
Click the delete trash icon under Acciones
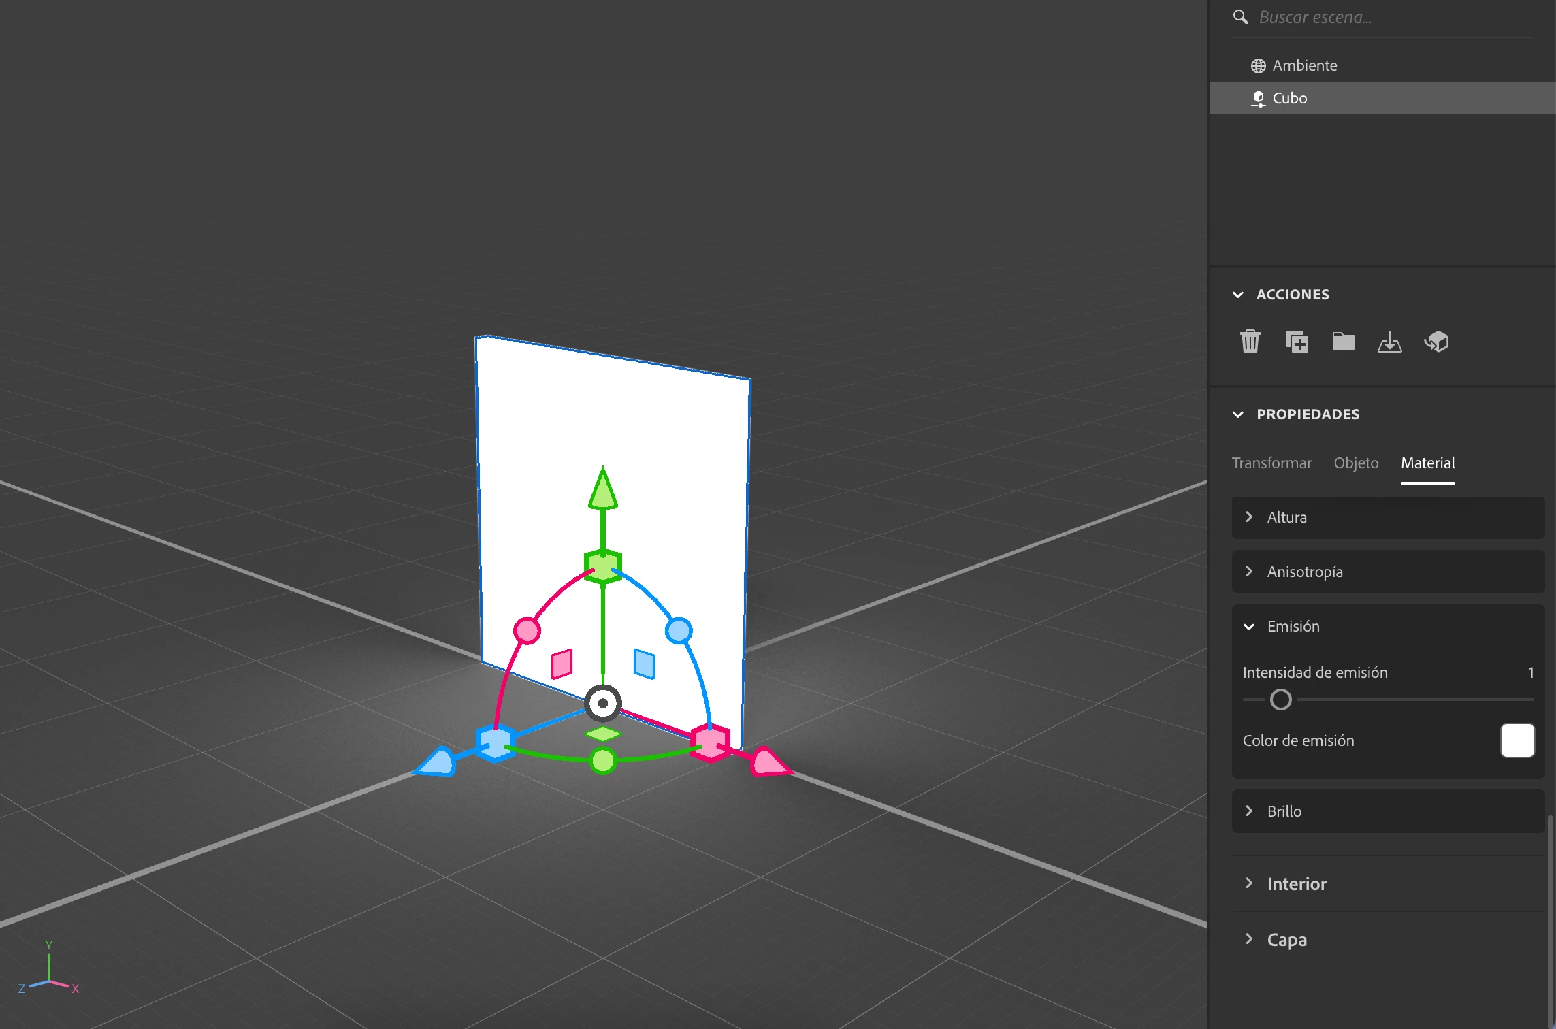coord(1250,341)
